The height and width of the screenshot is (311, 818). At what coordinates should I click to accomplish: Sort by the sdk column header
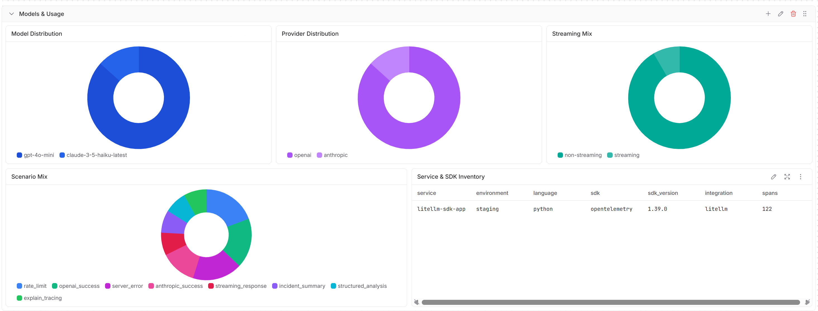pyautogui.click(x=595, y=193)
